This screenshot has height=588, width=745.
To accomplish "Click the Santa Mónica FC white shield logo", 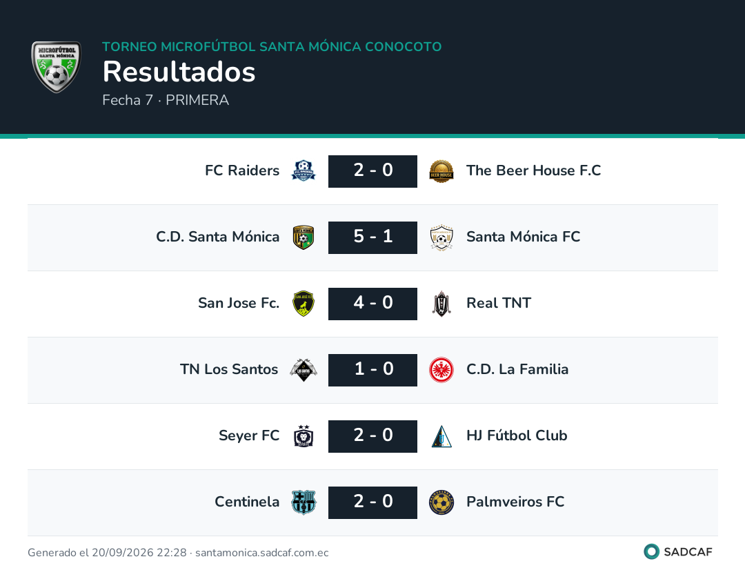I will tap(441, 237).
